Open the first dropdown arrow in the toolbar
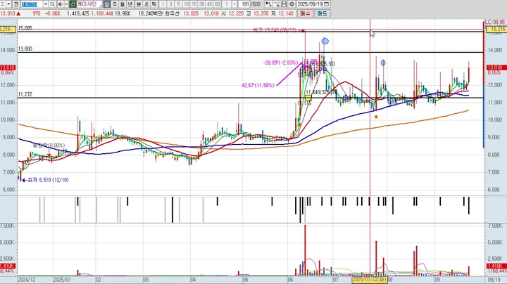The width and height of the screenshot is (507, 284). click(8, 4)
